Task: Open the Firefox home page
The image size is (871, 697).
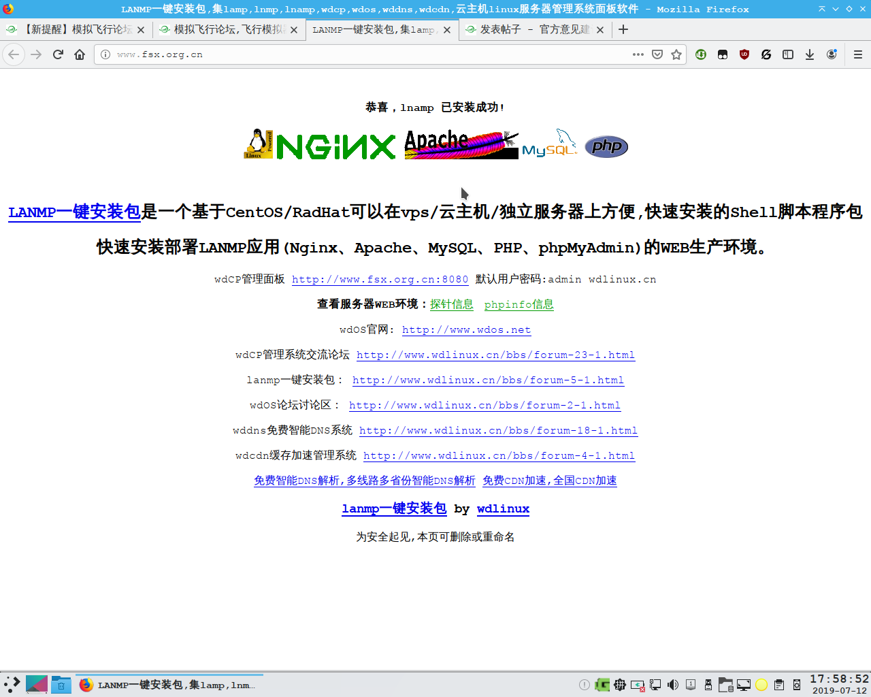Action: click(x=80, y=54)
